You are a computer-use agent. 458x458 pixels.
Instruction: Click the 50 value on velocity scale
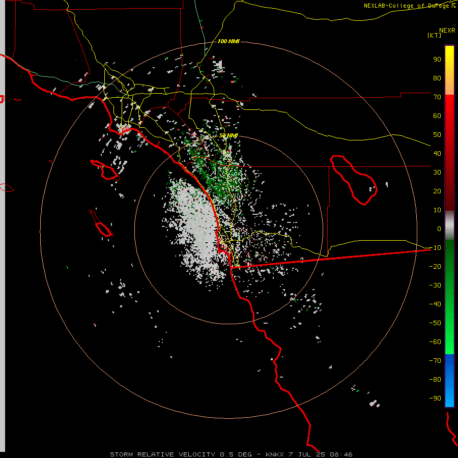point(437,135)
